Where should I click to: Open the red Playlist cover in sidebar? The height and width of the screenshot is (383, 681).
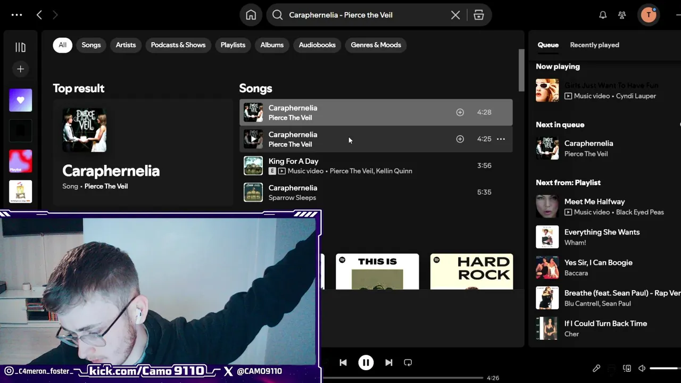pyautogui.click(x=20, y=161)
